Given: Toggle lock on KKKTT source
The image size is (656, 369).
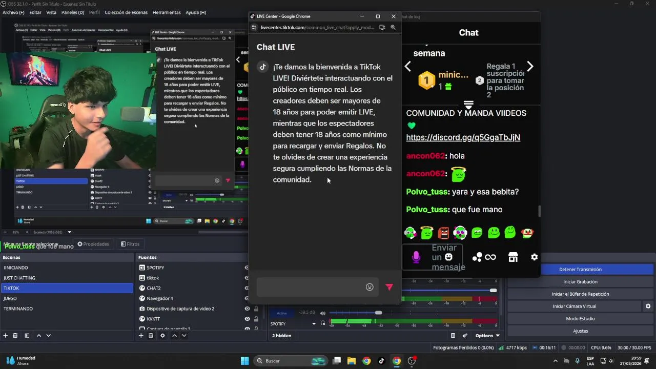Looking at the screenshot, I should click(x=256, y=319).
